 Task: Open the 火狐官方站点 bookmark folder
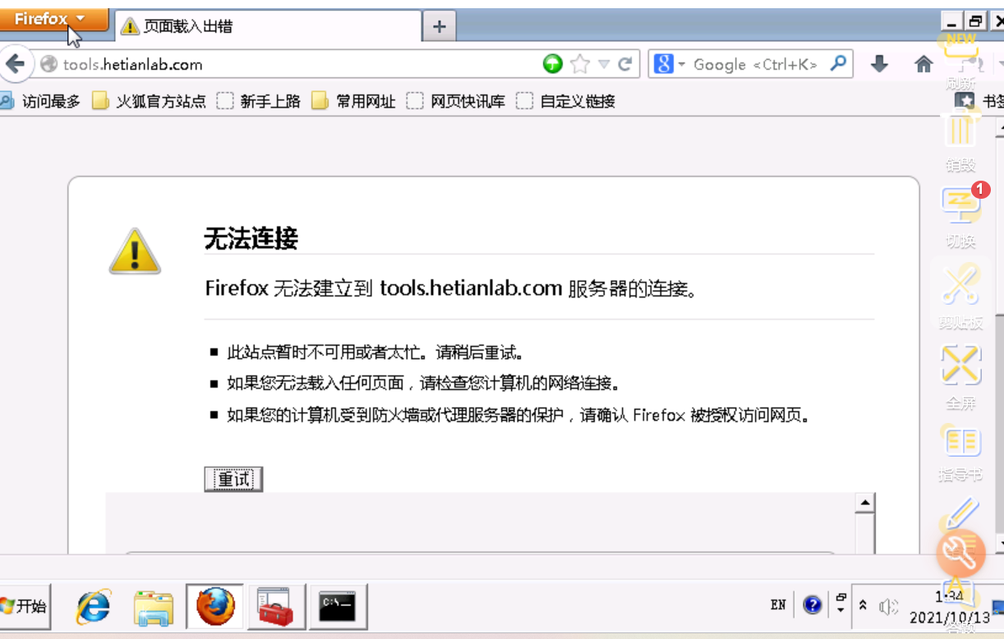coord(149,102)
